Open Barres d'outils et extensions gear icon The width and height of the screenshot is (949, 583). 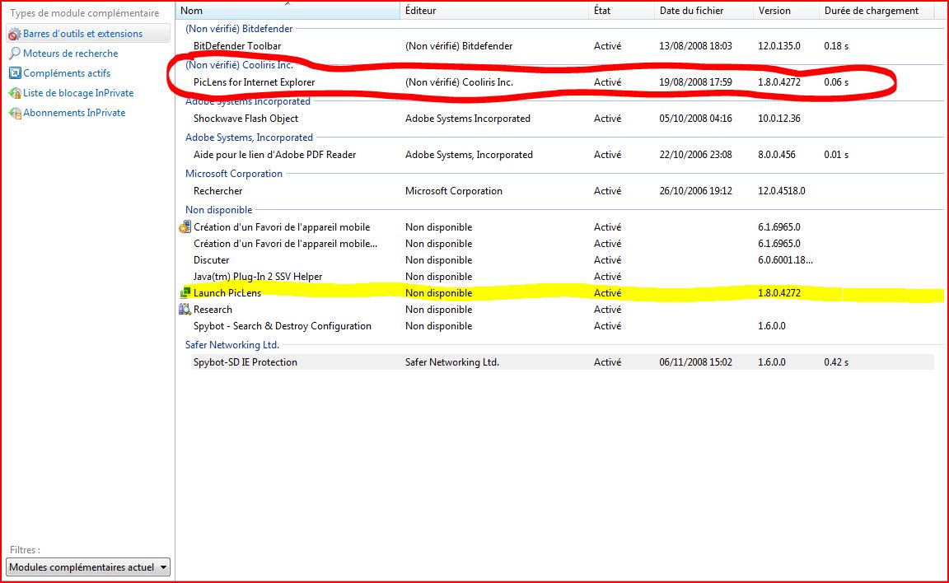pyautogui.click(x=15, y=34)
